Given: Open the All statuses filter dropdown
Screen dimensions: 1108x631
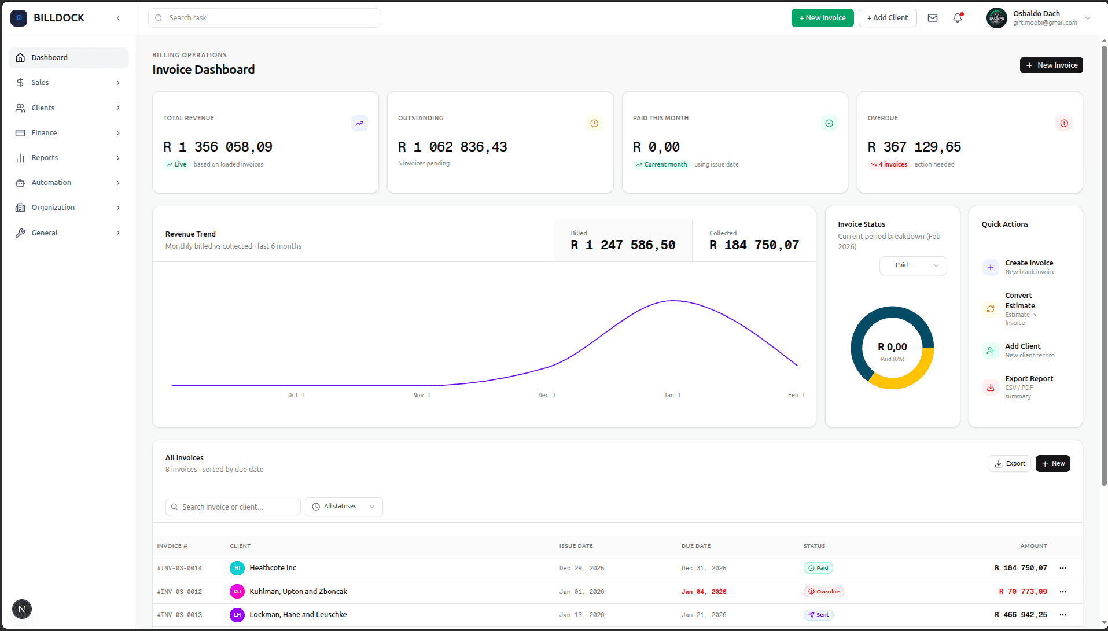Looking at the screenshot, I should (x=344, y=507).
